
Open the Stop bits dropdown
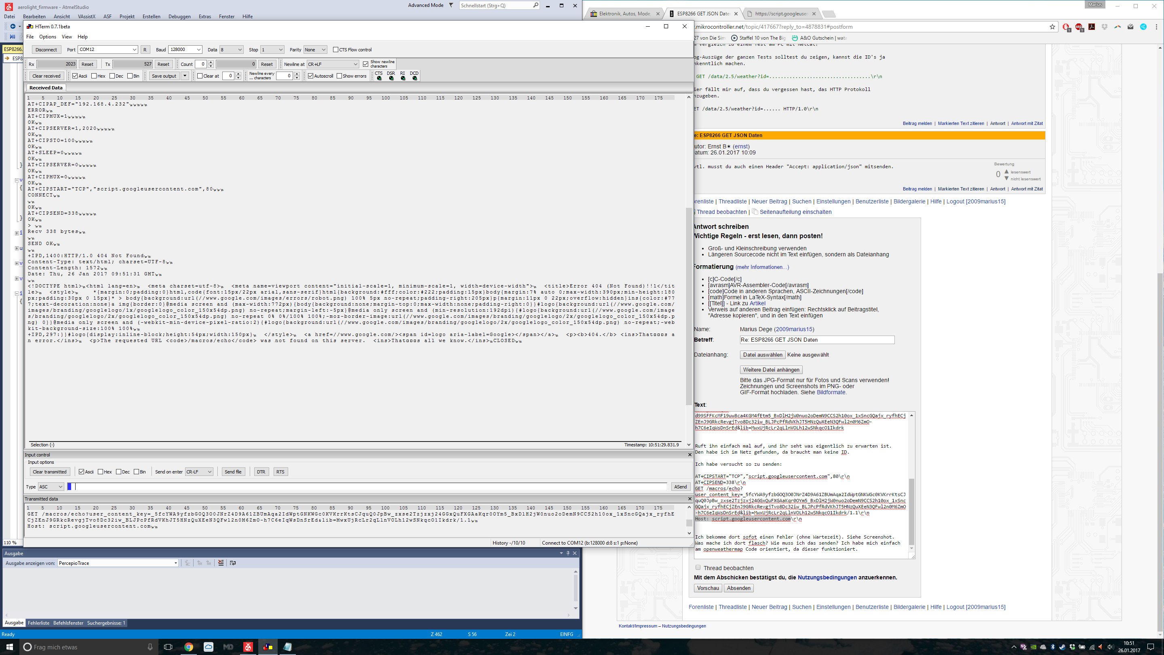pos(272,50)
